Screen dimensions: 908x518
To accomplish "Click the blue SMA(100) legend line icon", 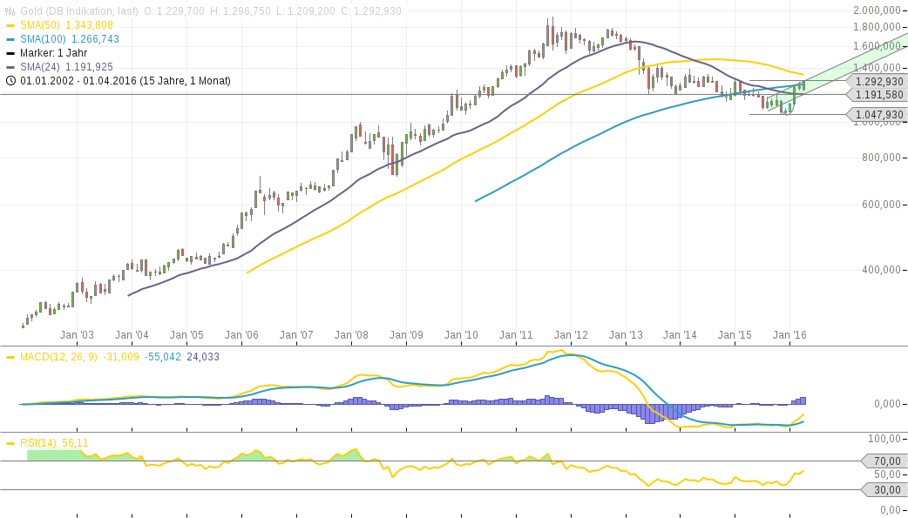I will click(x=12, y=38).
